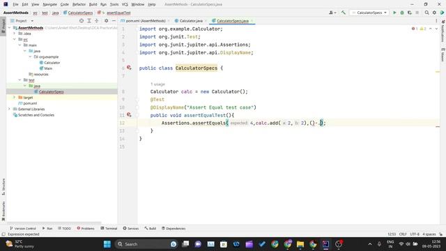Collapse the src folder

coord(14,39)
